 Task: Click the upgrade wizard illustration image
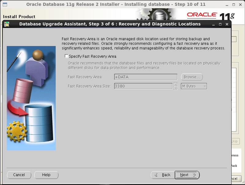tap(31, 98)
